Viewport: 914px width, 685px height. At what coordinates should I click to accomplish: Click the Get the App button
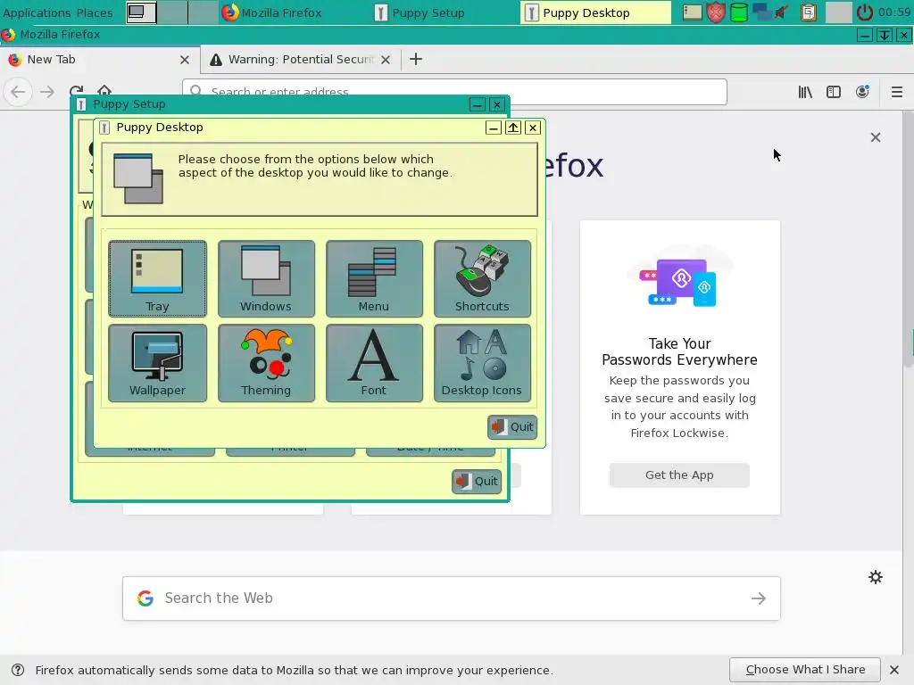pyautogui.click(x=679, y=475)
